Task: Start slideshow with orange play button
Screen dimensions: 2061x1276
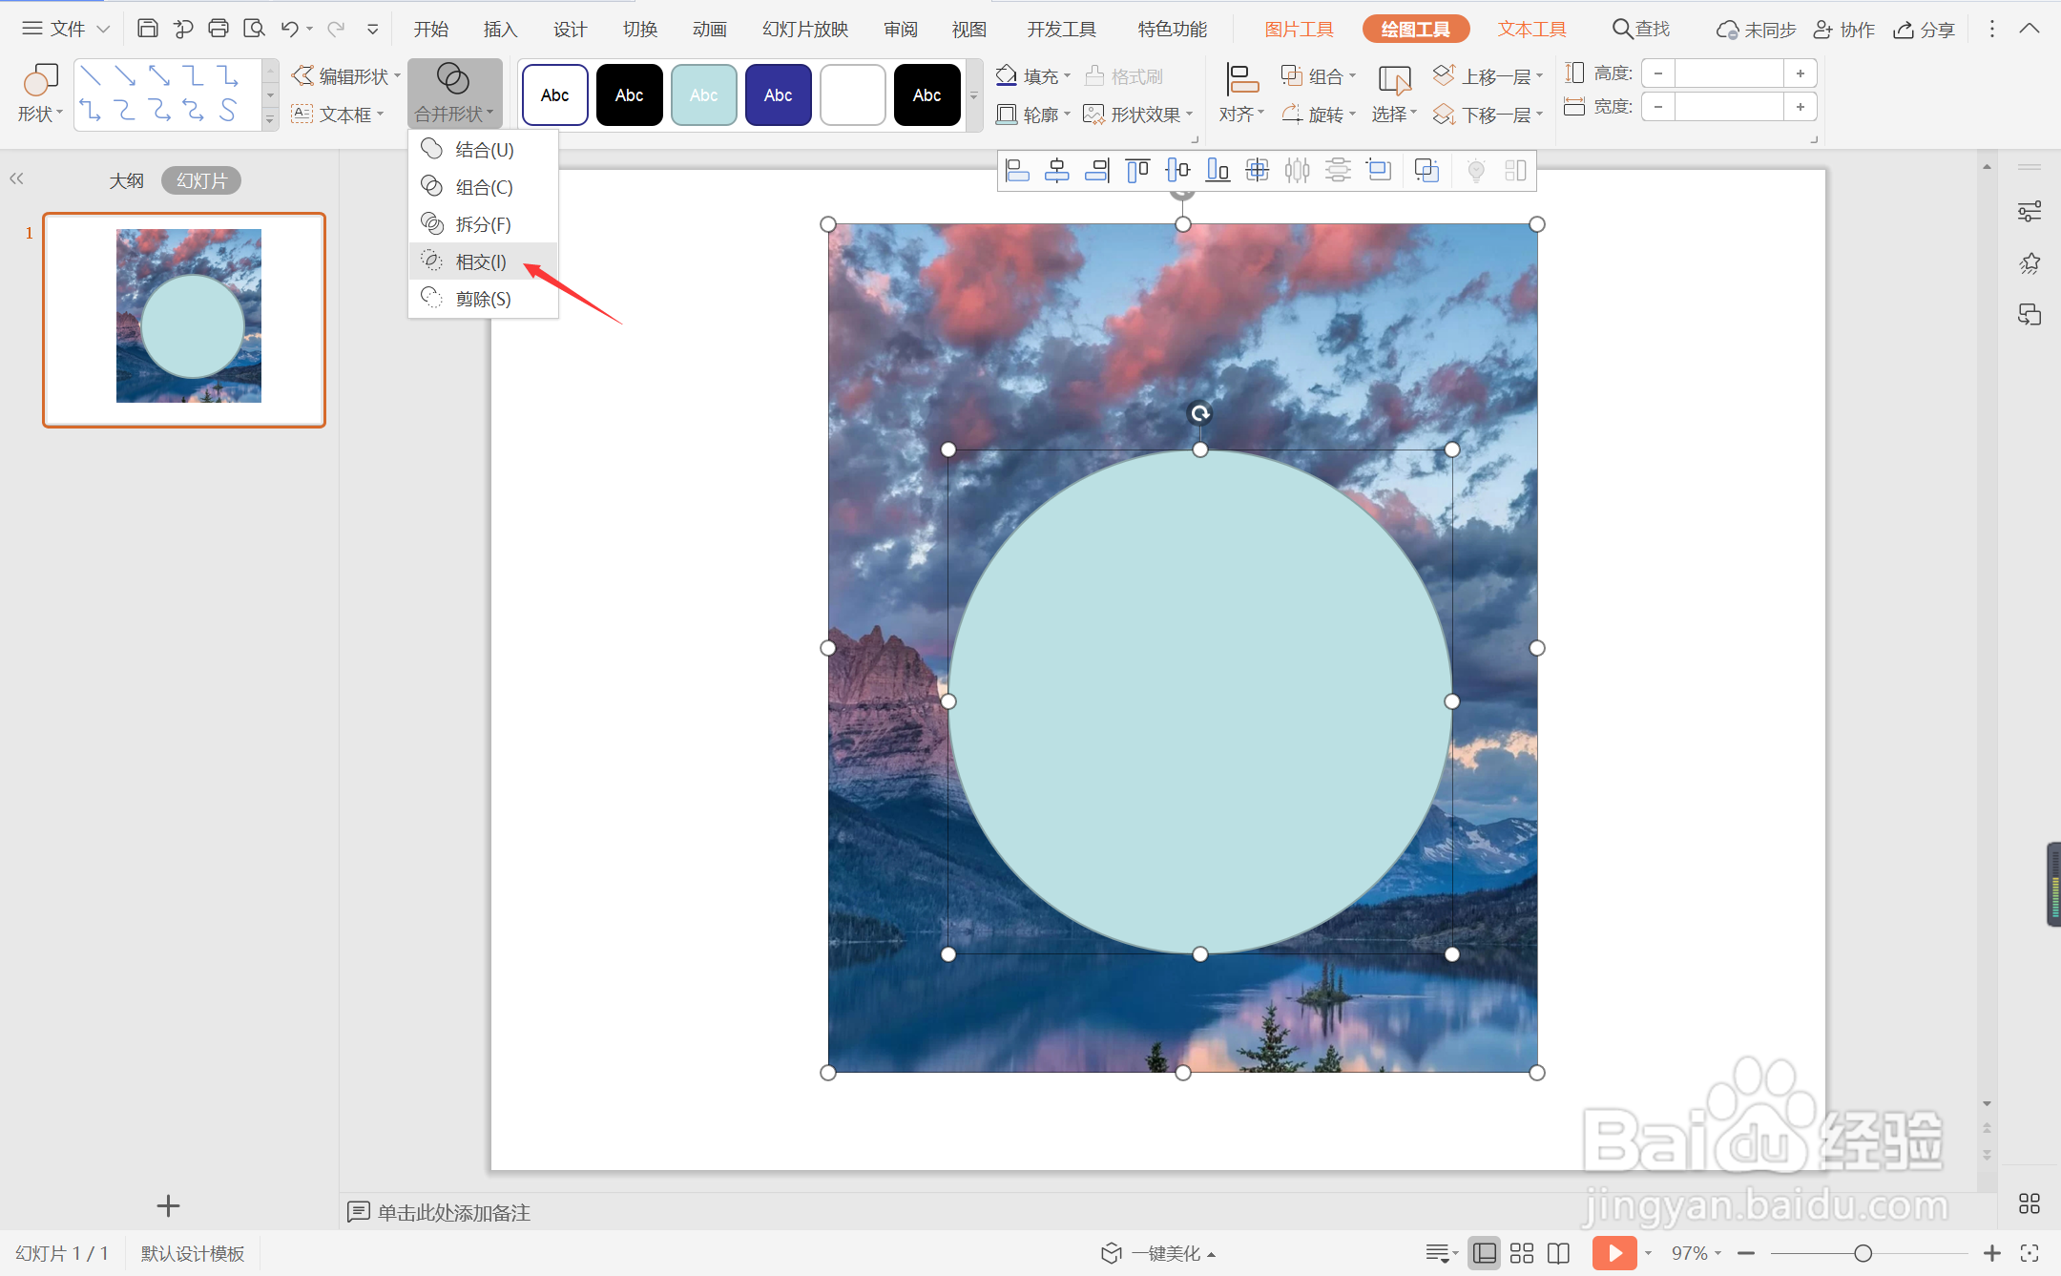Action: click(x=1614, y=1253)
